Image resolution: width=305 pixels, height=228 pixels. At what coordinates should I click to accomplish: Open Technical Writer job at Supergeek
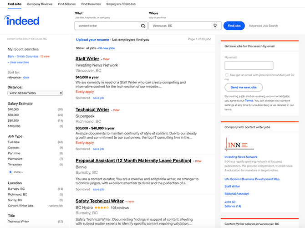(92, 110)
